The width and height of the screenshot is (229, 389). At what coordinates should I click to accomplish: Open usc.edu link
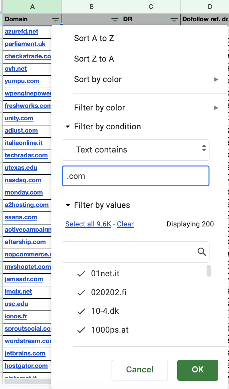click(16, 304)
